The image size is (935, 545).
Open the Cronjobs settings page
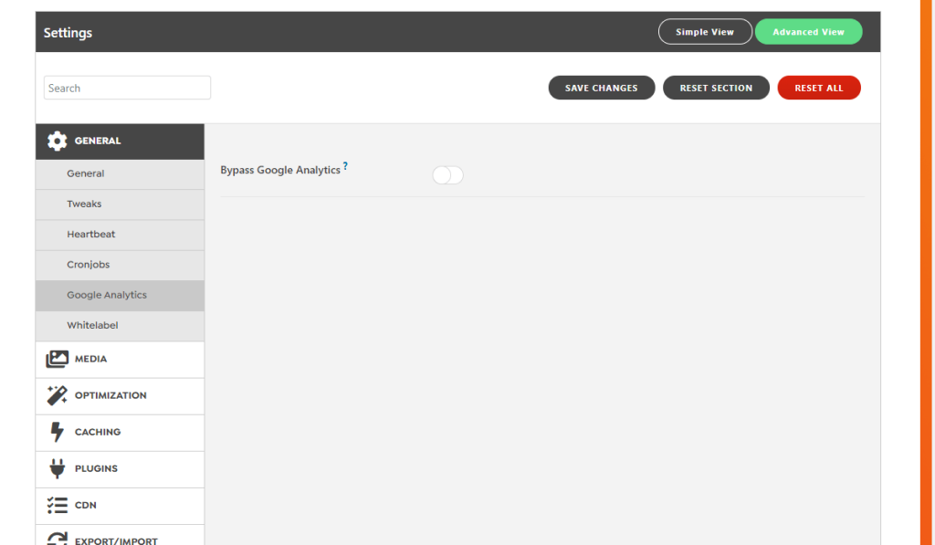pyautogui.click(x=120, y=266)
